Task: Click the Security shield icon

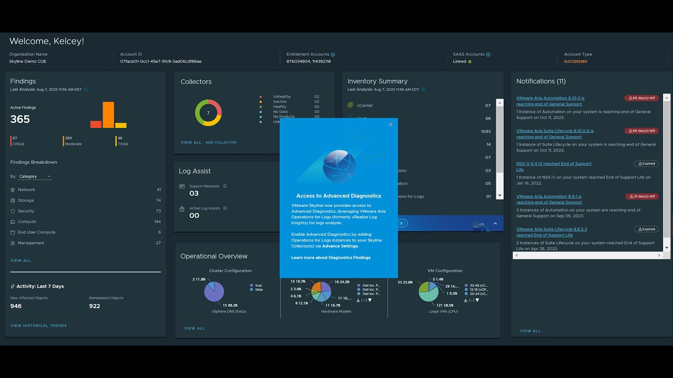Action: point(13,211)
